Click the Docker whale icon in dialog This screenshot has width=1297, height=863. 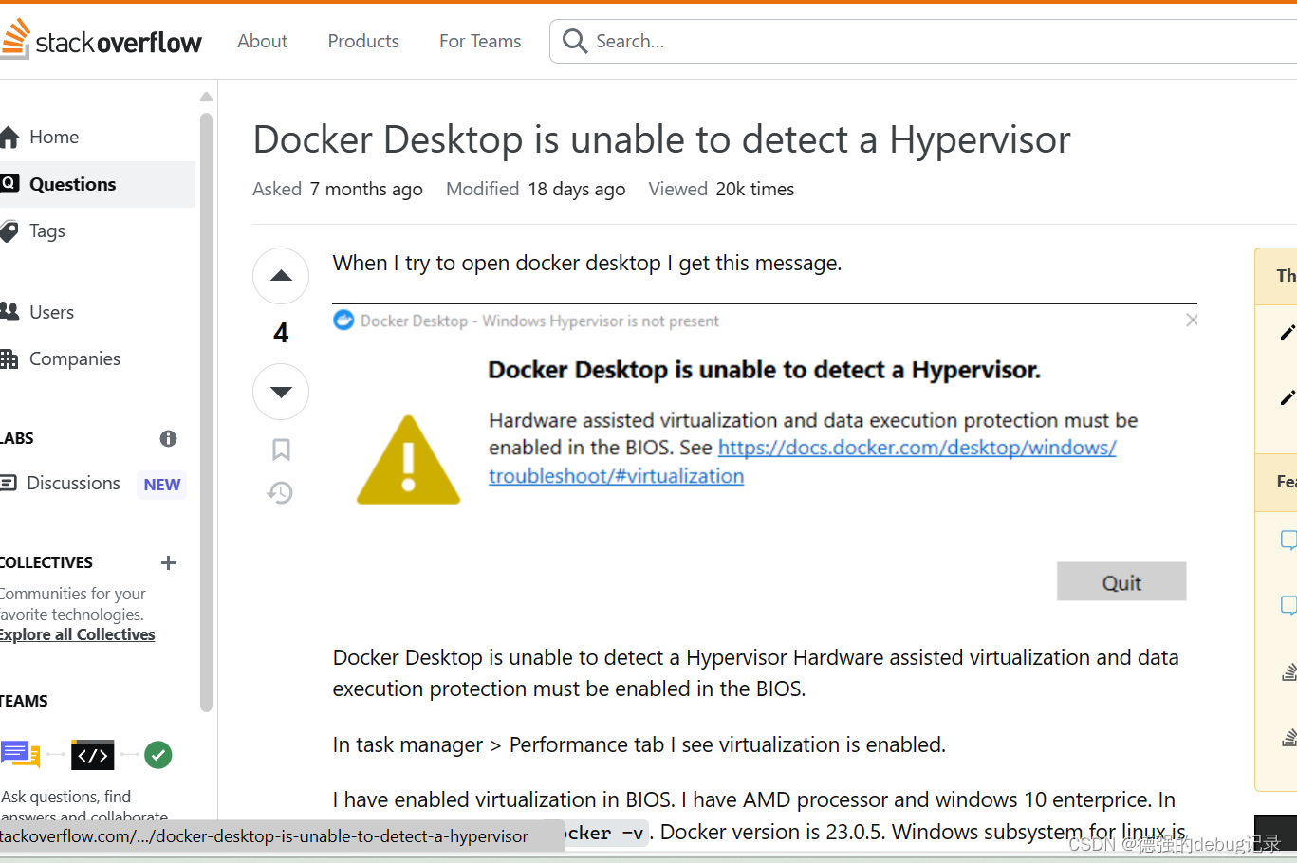click(x=343, y=321)
